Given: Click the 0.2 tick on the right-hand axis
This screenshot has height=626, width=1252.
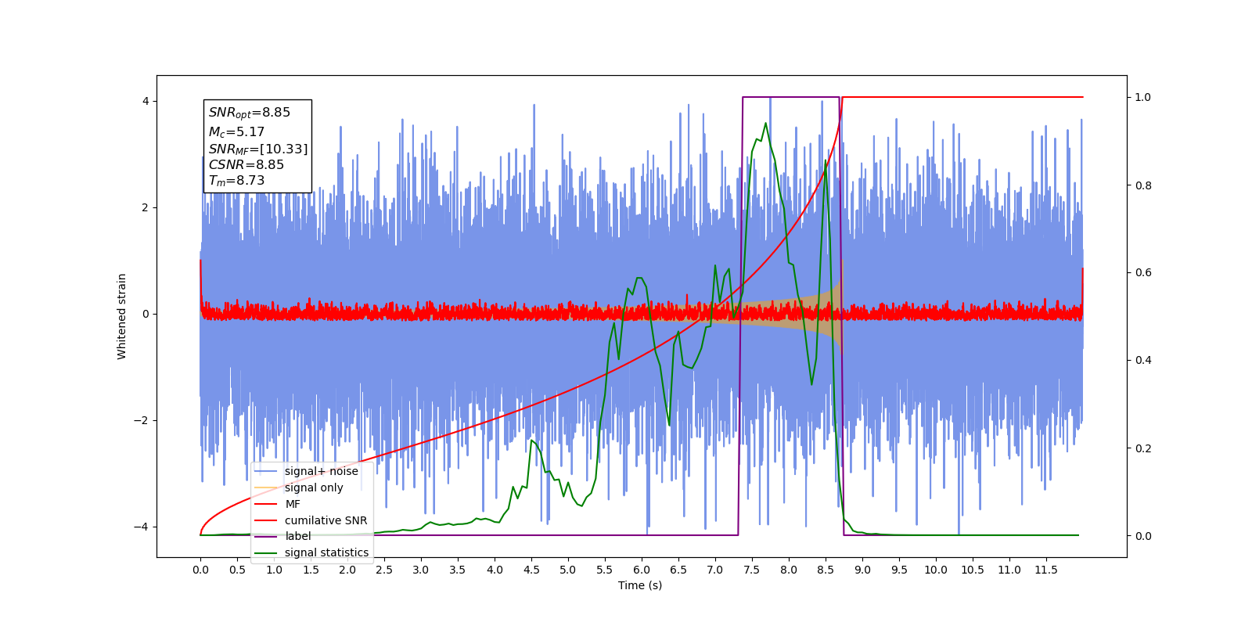Looking at the screenshot, I should click(x=1143, y=448).
